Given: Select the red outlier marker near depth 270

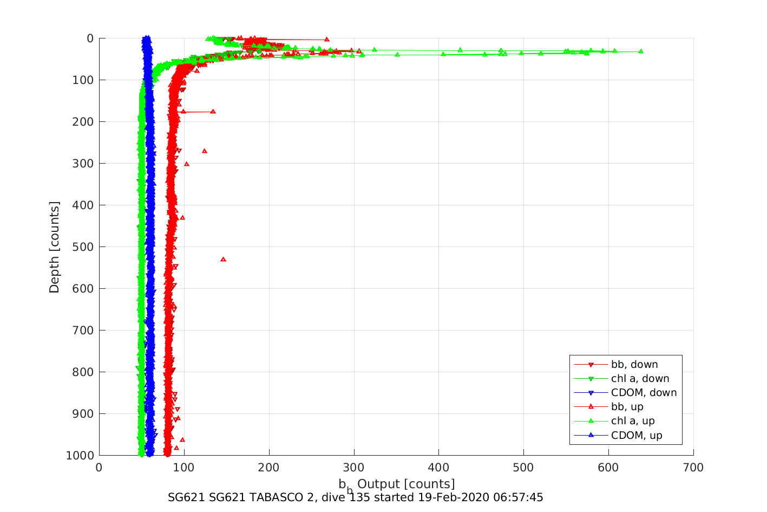Looking at the screenshot, I should click(x=204, y=151).
